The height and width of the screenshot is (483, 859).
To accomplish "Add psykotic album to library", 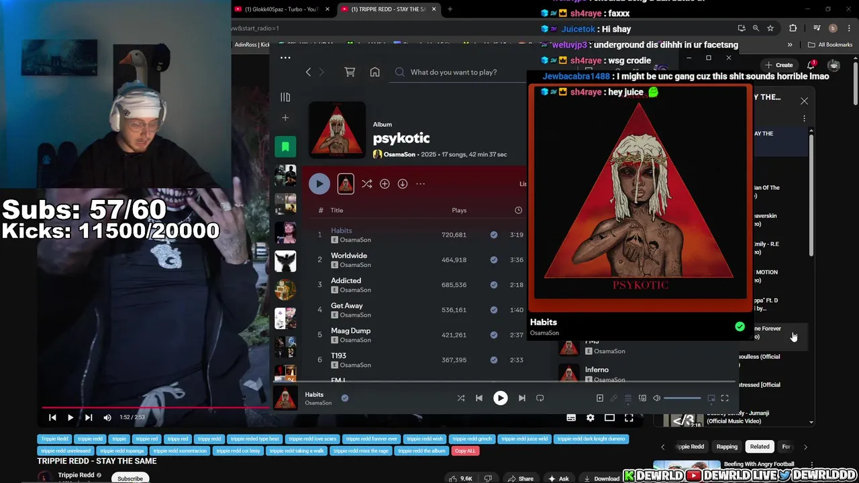I will pyautogui.click(x=385, y=184).
